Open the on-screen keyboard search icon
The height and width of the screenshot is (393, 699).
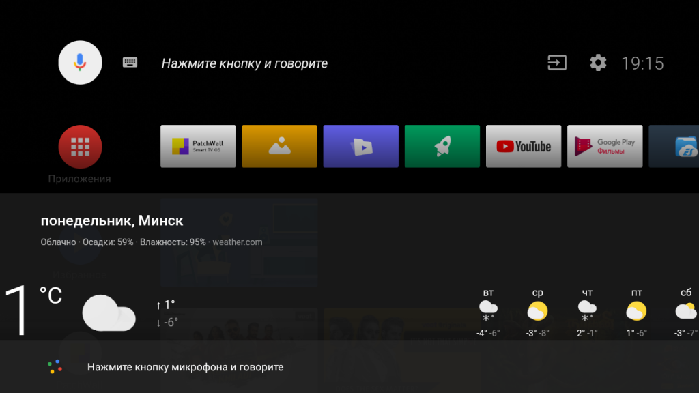[130, 63]
